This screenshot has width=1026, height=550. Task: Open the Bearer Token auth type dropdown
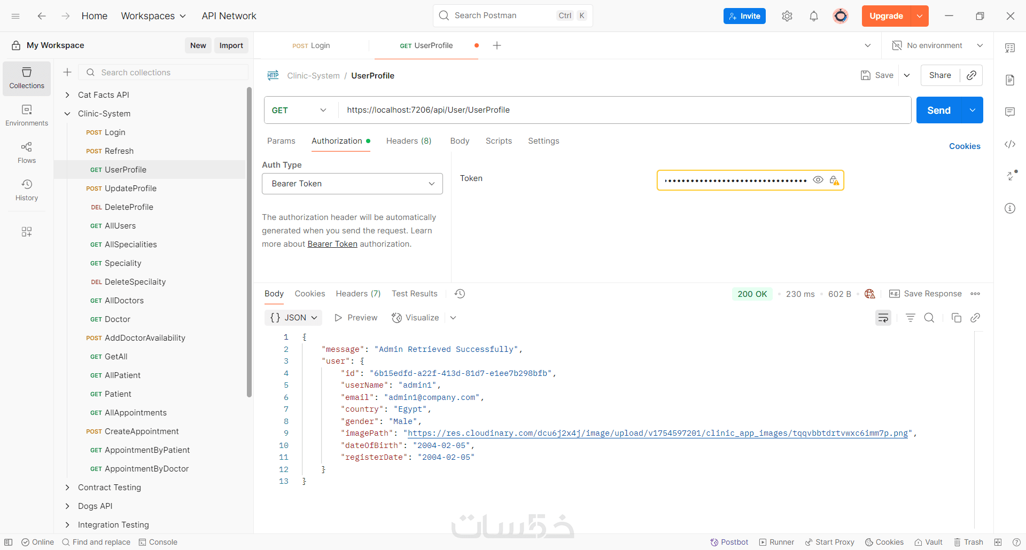pos(352,184)
